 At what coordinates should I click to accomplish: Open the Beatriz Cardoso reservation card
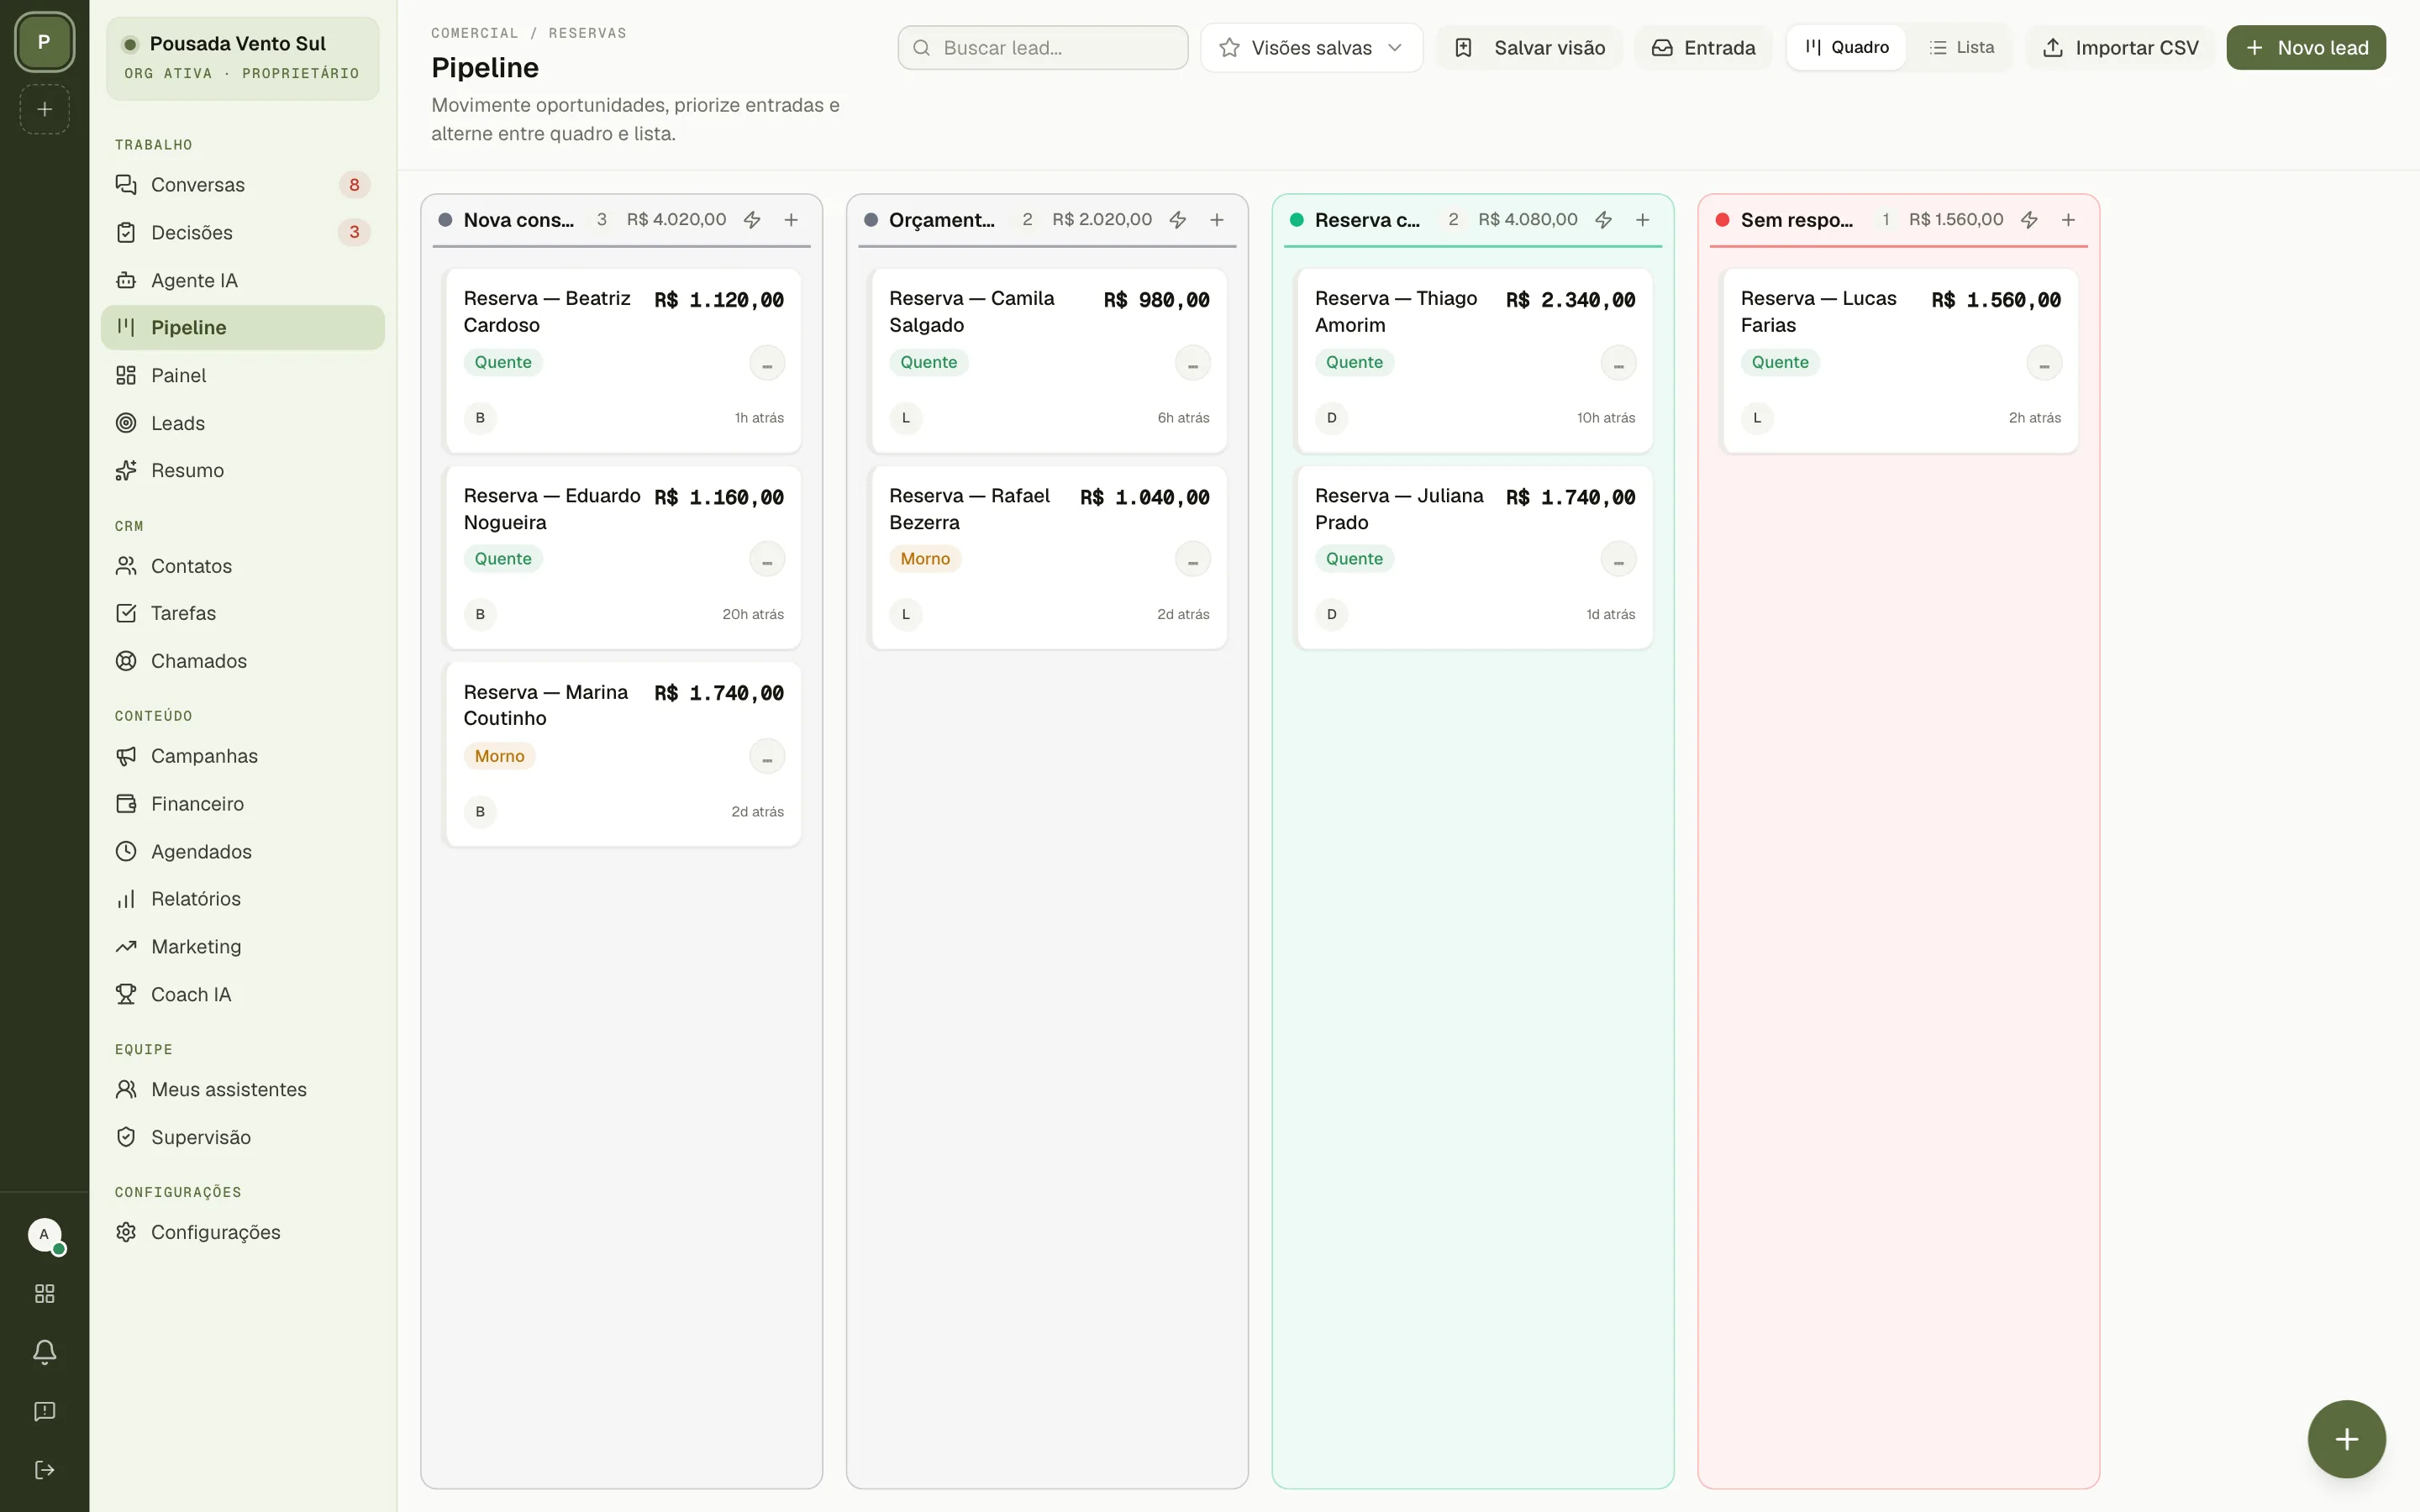tap(623, 360)
